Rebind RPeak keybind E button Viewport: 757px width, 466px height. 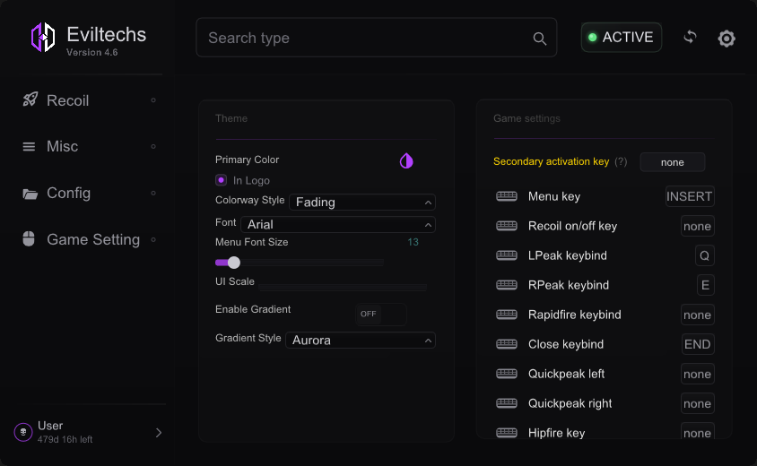705,285
